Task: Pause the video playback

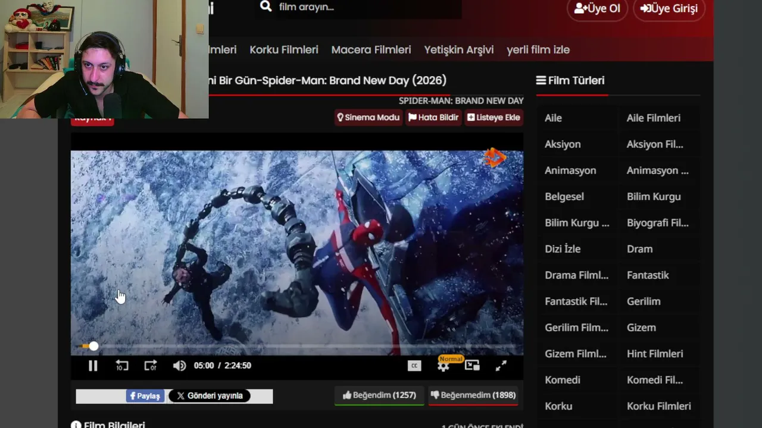Action: coord(93,366)
